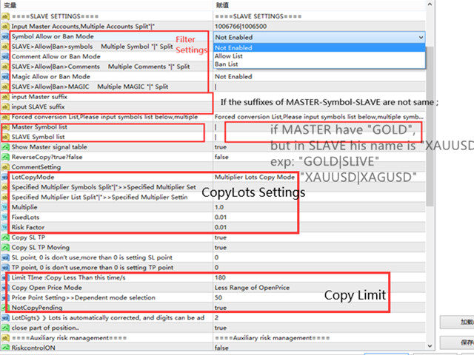474x355 pixels.
Task: Edit the Risk Factor value 0.01
Action: pos(221,227)
